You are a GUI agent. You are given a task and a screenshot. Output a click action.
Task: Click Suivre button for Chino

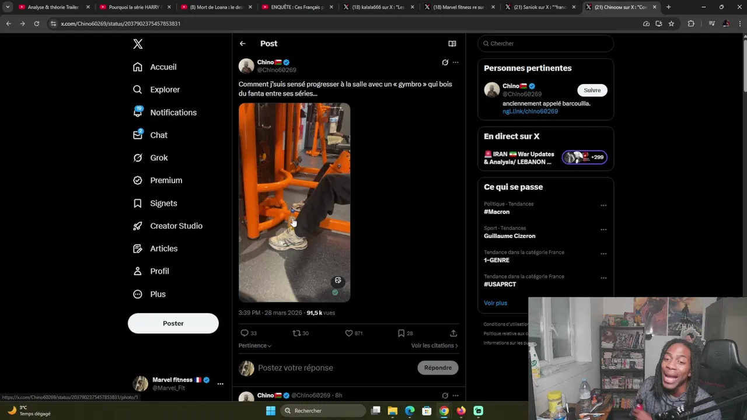592,90
